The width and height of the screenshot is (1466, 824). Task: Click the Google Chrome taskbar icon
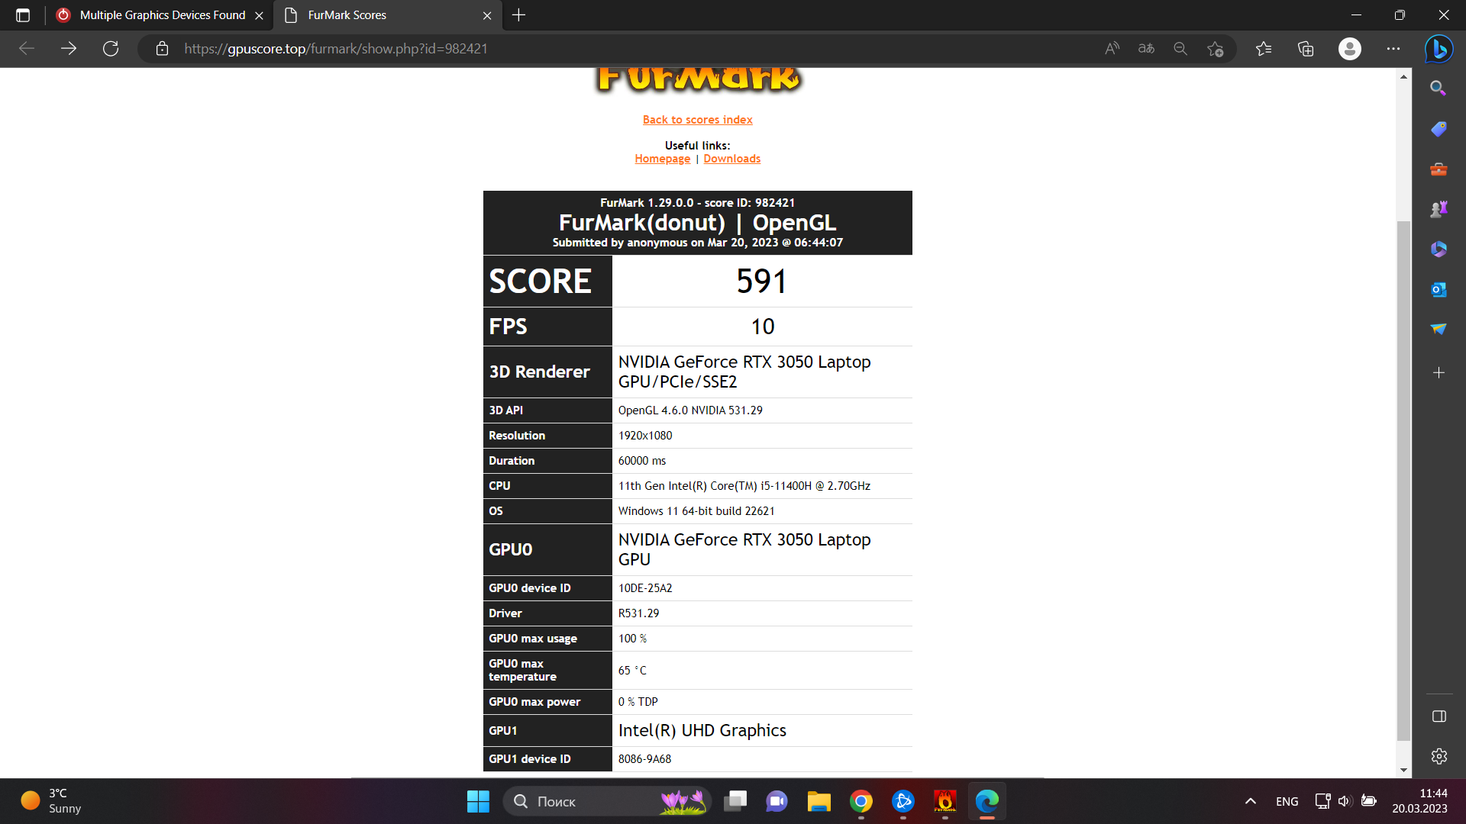pos(861,802)
